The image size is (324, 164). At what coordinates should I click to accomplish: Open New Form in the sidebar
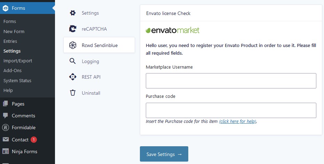click(14, 31)
